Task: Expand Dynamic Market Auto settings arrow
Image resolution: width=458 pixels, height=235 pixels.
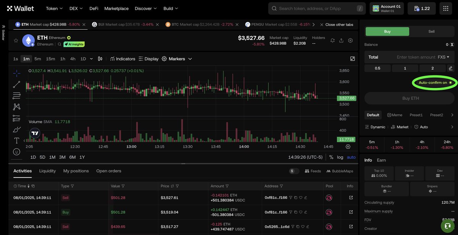Action: pyautogui.click(x=452, y=127)
